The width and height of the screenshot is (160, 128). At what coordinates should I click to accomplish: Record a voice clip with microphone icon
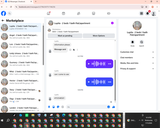coord(49,107)
